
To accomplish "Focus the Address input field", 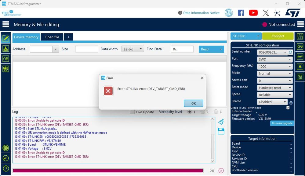I will (41, 49).
